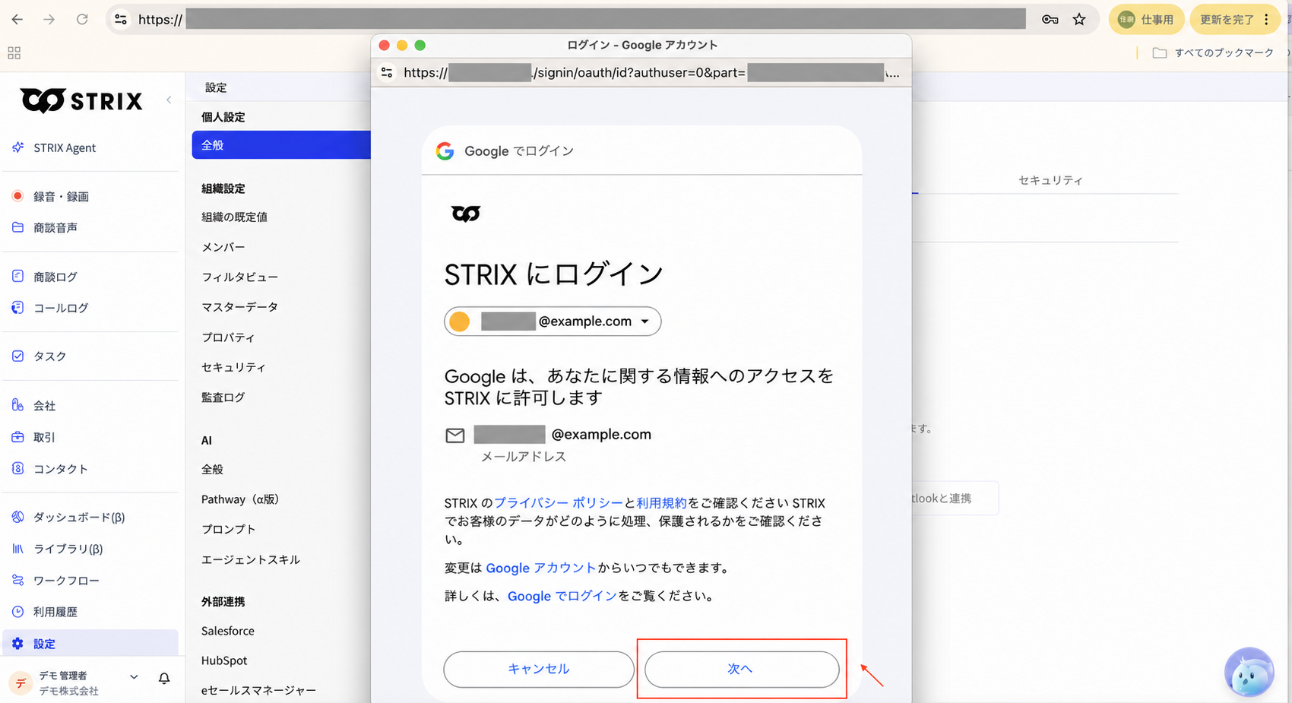Open the floating chat assistant avatar

coord(1249,673)
